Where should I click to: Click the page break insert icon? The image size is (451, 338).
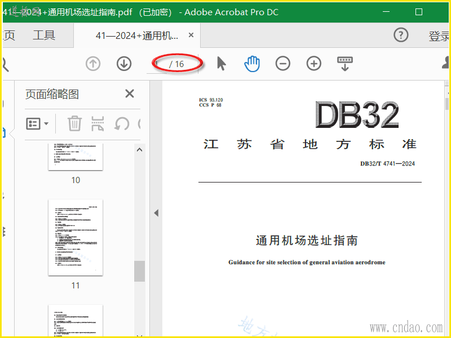coord(98,123)
